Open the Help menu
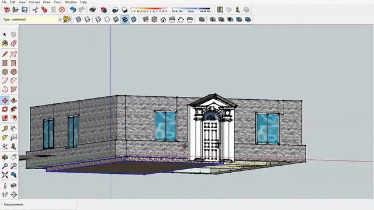 click(83, 2)
